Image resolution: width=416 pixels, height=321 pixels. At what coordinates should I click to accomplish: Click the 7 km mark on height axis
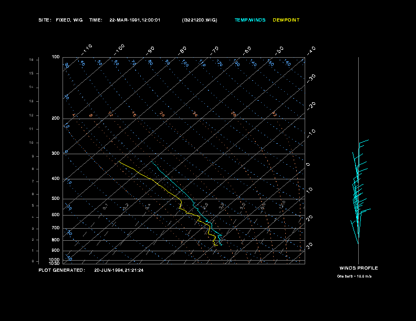click(x=33, y=181)
